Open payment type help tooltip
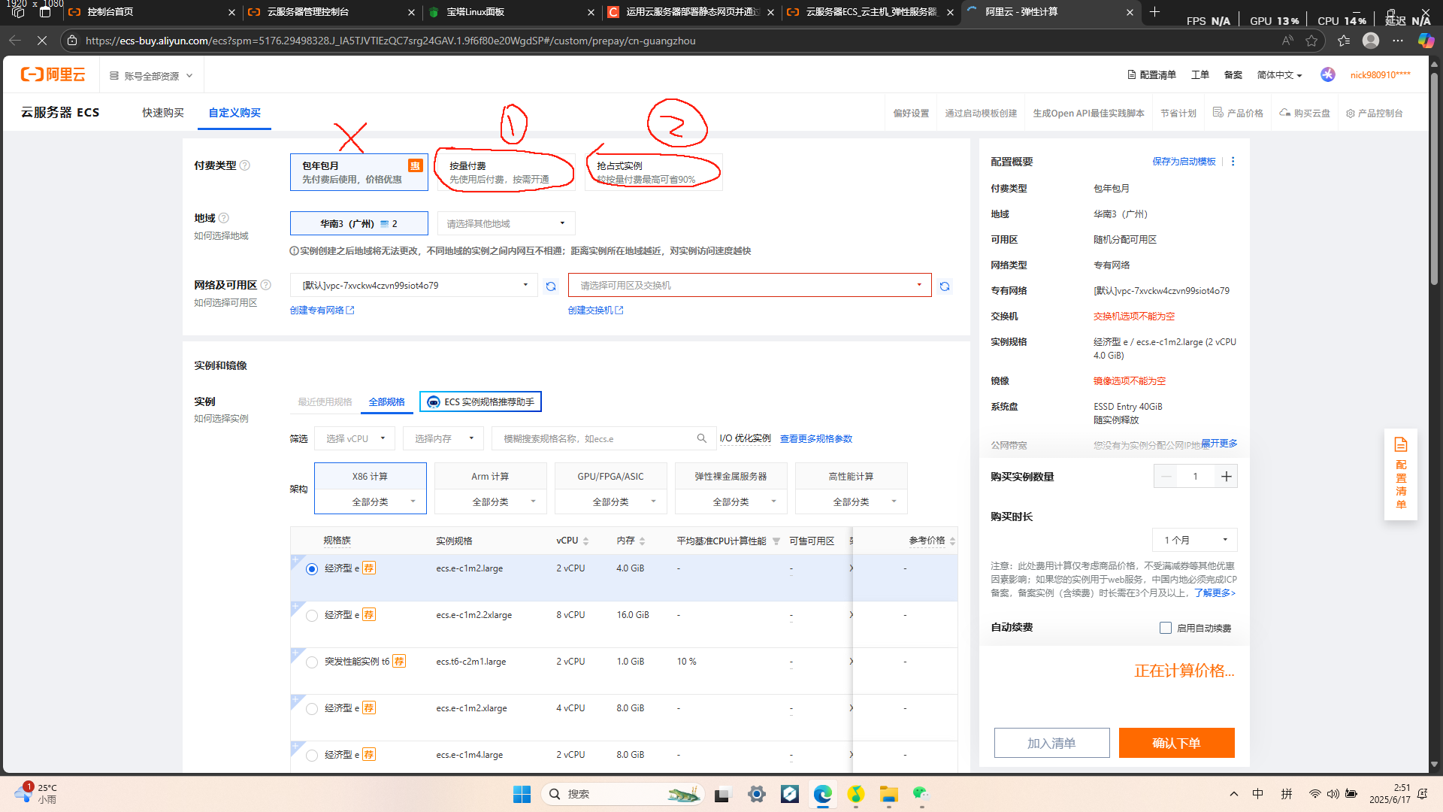The image size is (1443, 812). click(244, 165)
